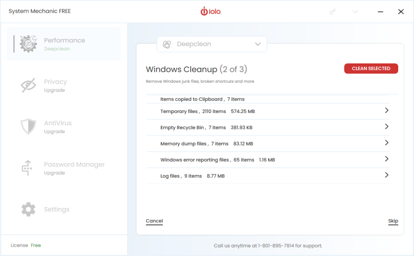414x256 pixels.
Task: Open Settings via the gear icon
Action: (28, 209)
